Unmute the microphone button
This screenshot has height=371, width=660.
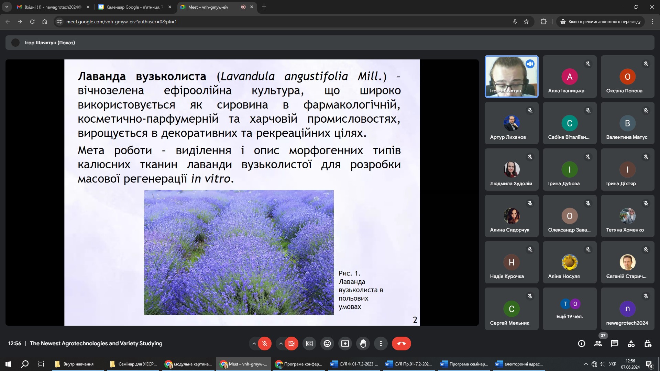click(265, 344)
